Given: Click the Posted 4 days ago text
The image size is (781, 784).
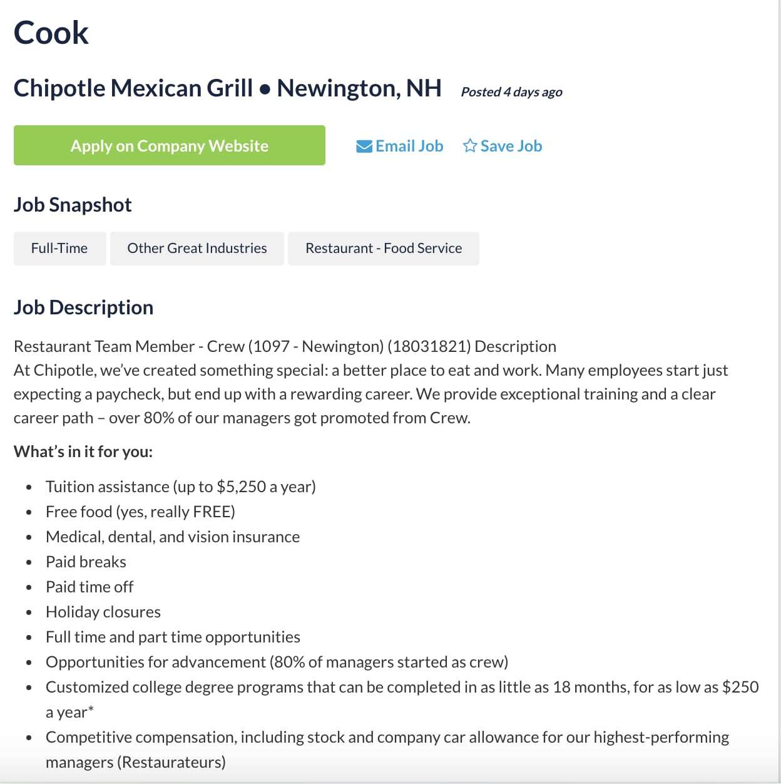Looking at the screenshot, I should [x=511, y=91].
